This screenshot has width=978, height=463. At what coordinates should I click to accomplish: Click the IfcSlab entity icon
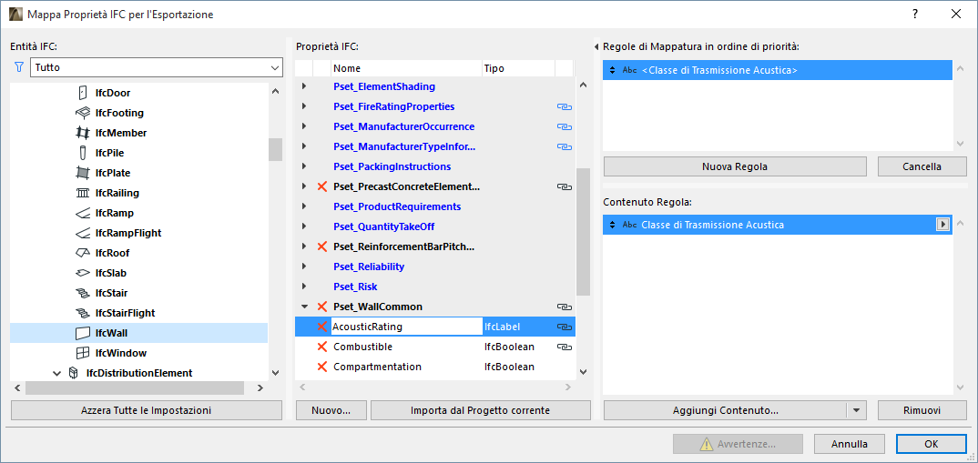[82, 273]
